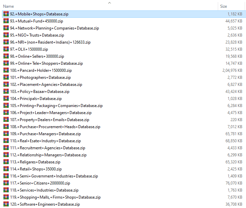Click the icon next to 95.+NGO+Trusts+Database.zip

click(x=6, y=35)
